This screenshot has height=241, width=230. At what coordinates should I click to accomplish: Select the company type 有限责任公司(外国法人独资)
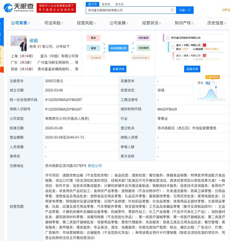[x=67, y=119]
